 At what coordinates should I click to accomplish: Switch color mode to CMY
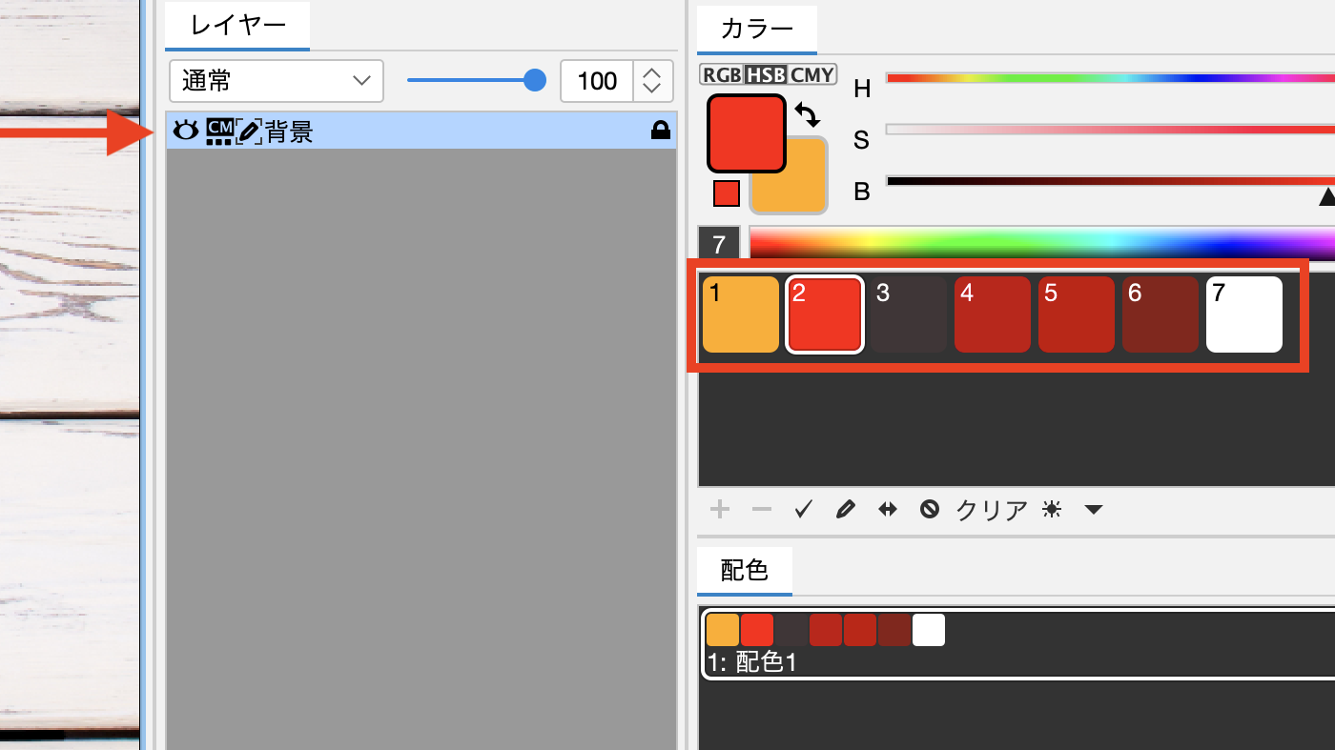[x=812, y=74]
